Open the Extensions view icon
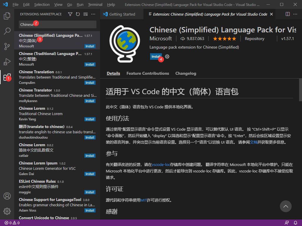This screenshot has height=226, width=302. click(x=7, y=77)
